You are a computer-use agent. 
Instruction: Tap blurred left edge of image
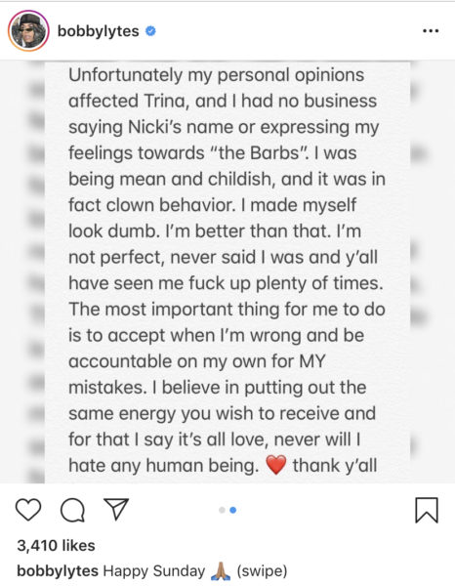pos(22,272)
